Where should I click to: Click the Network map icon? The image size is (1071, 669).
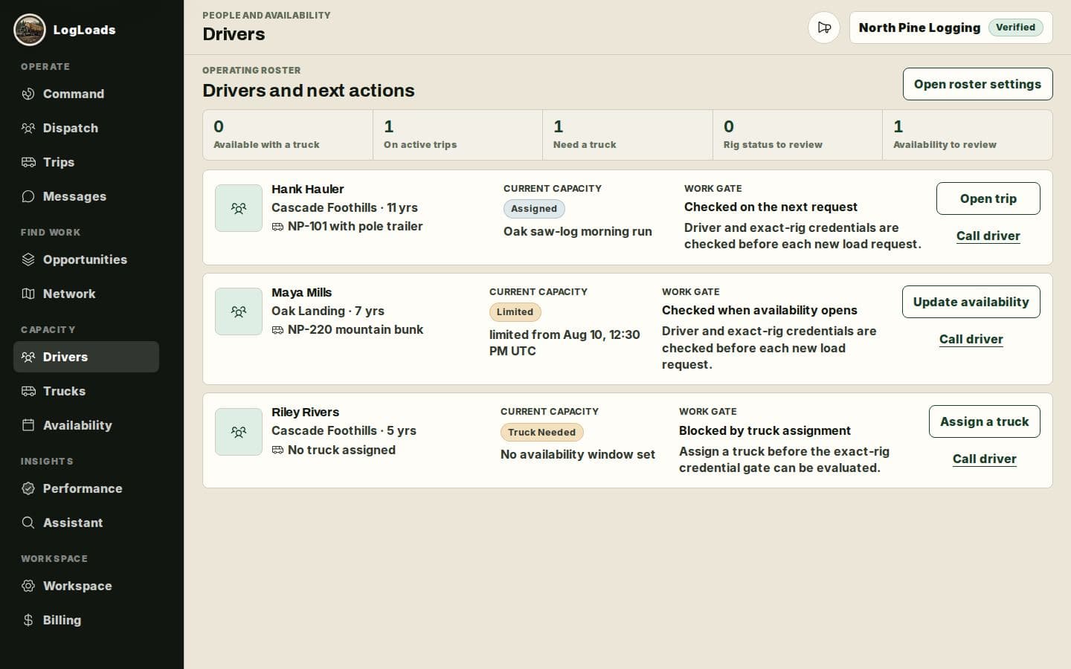pyautogui.click(x=28, y=294)
